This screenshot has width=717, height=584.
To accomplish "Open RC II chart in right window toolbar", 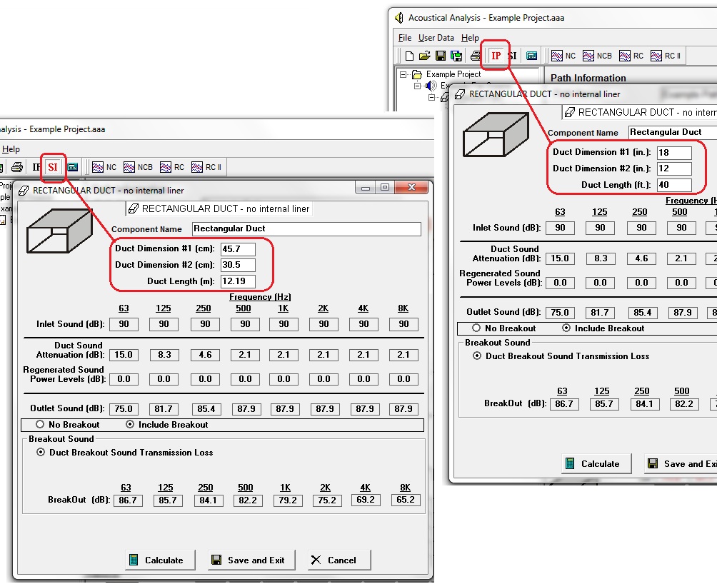I will pos(666,56).
